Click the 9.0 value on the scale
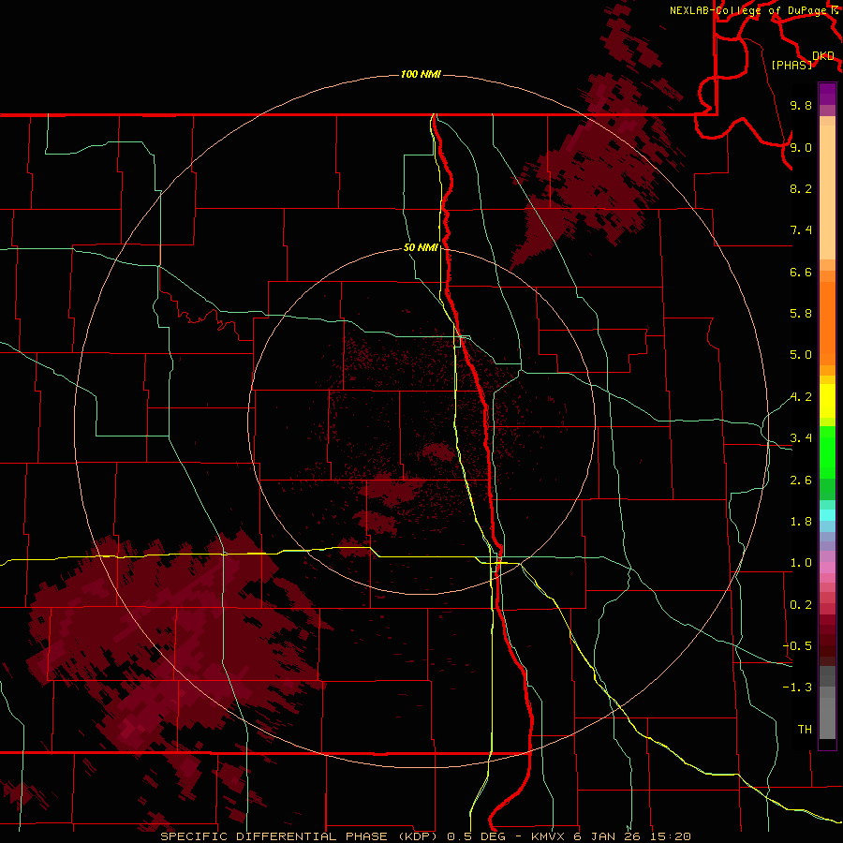843x843 pixels. [x=801, y=147]
